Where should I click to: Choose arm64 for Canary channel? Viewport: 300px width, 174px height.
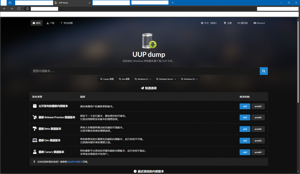pos(258,152)
